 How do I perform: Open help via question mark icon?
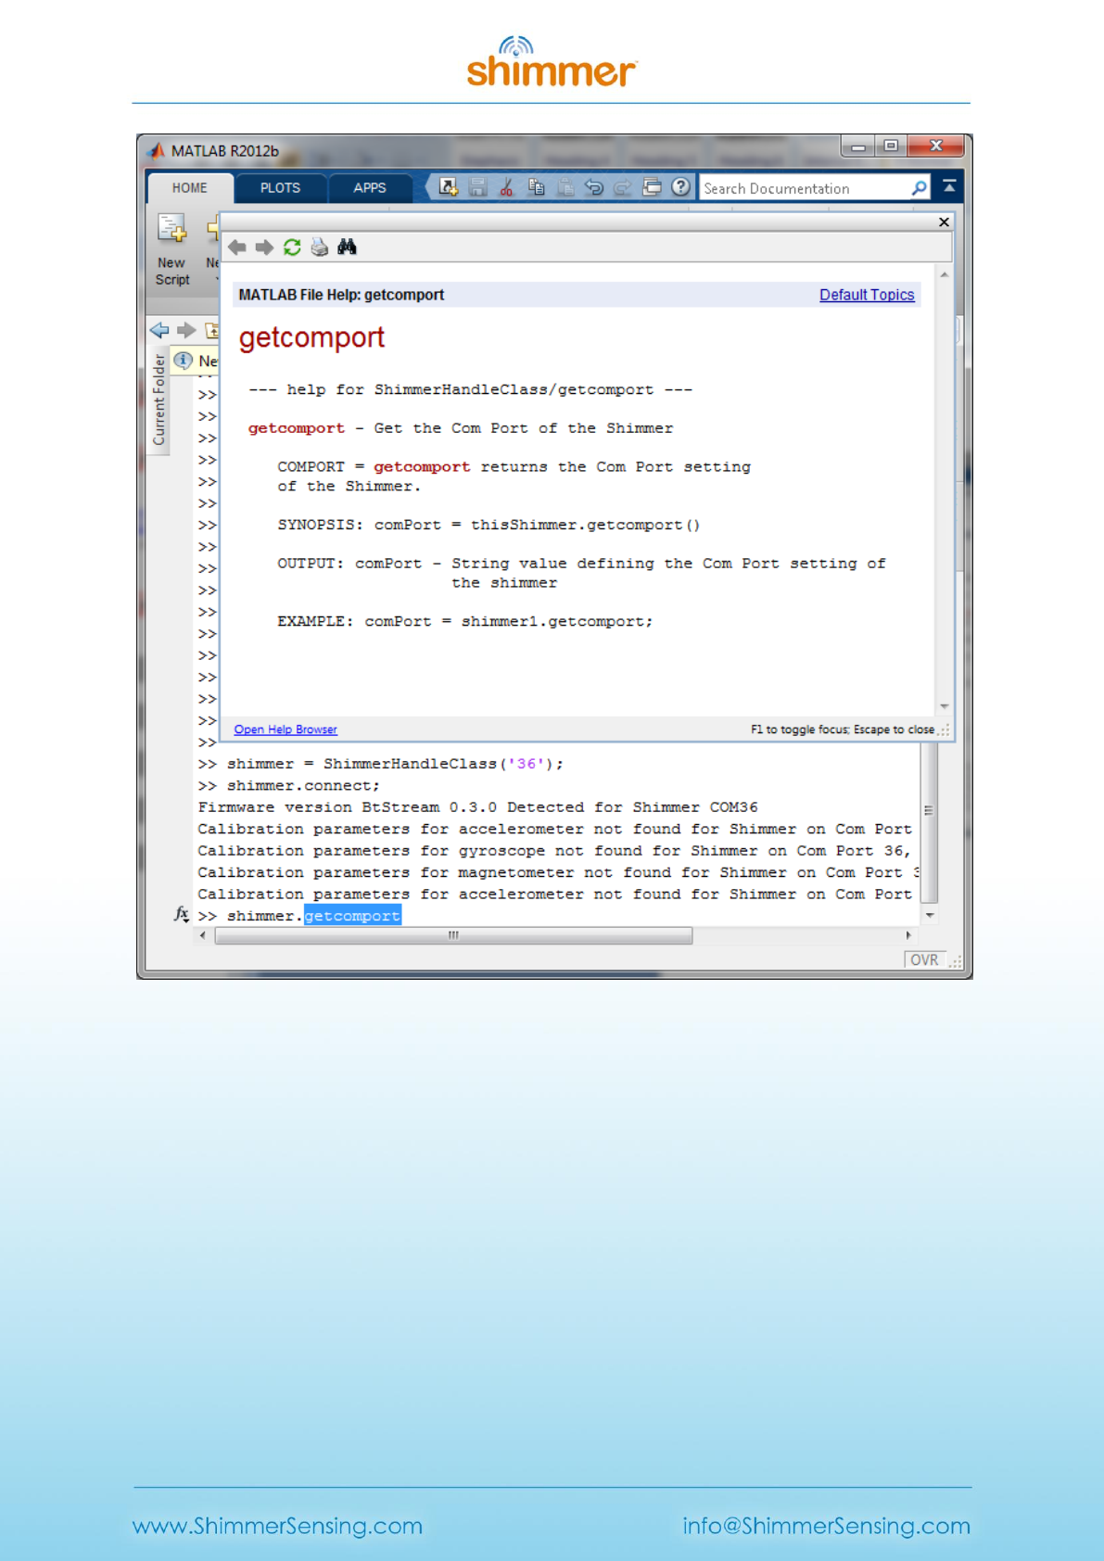tap(681, 187)
